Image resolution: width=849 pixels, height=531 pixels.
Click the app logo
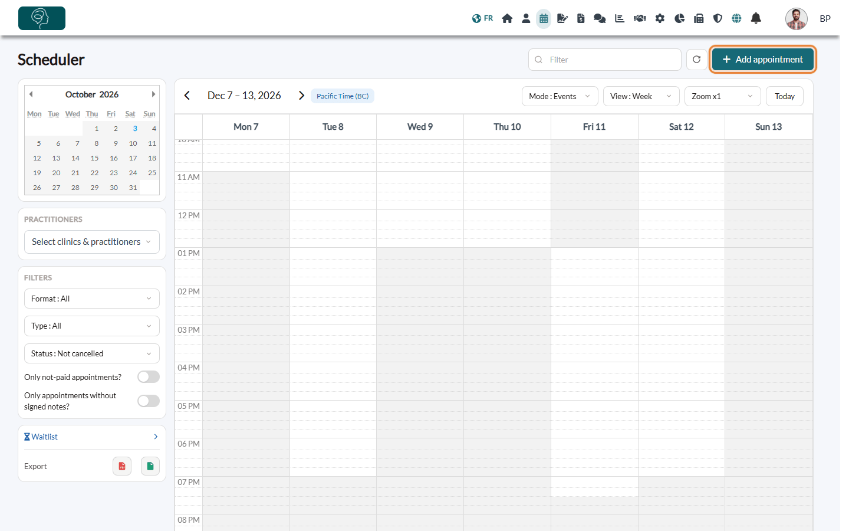point(42,18)
